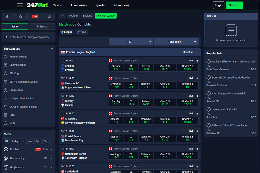
Task: Expand the Horse racing menu item
Action: coord(52,158)
